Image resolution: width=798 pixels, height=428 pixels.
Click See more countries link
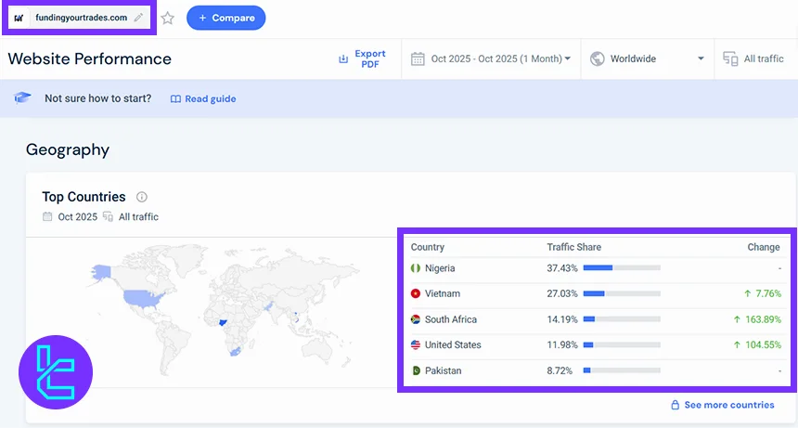pyautogui.click(x=728, y=405)
